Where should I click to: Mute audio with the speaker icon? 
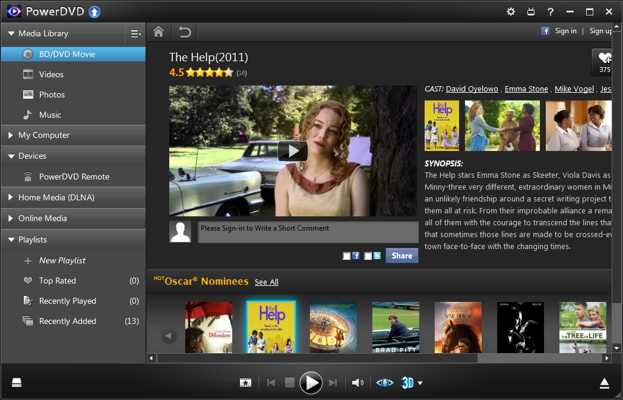coord(358,383)
